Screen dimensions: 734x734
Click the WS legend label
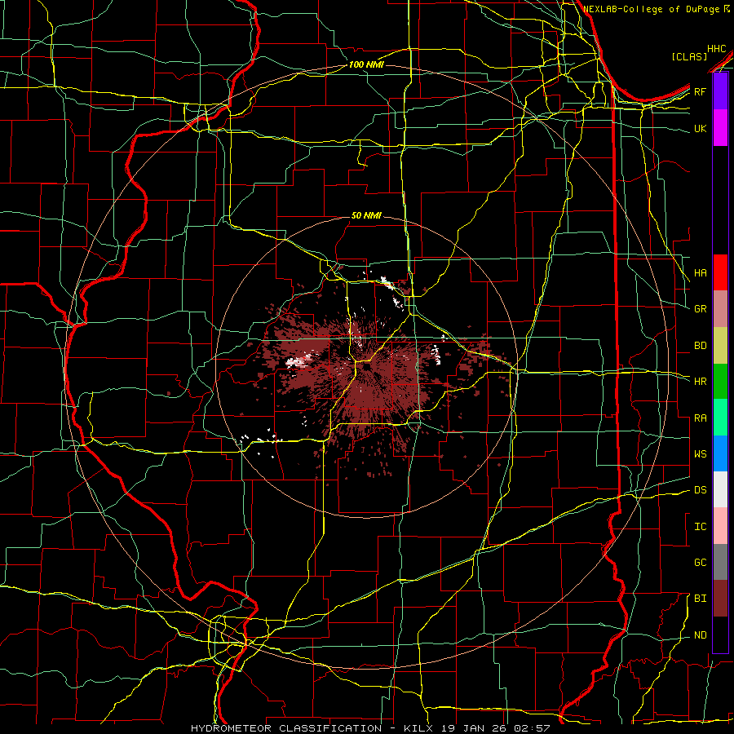701,454
